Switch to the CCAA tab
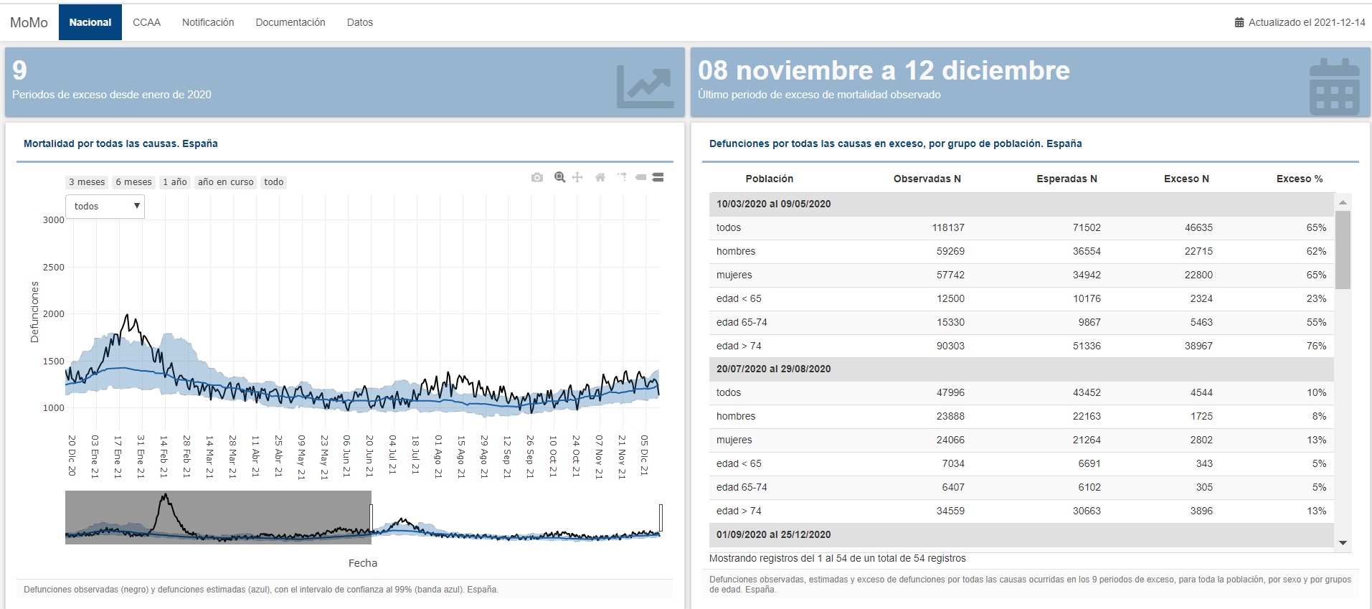 (146, 22)
